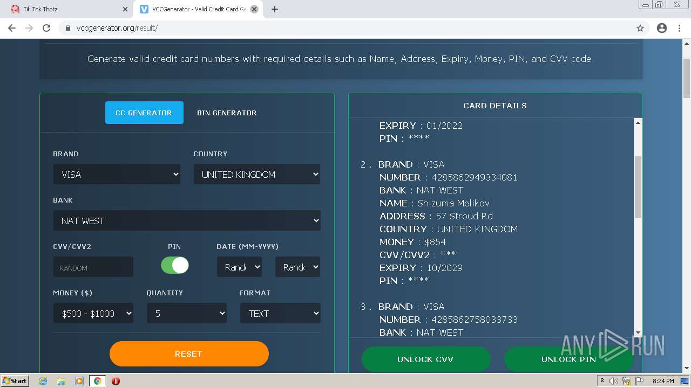Click card number 4285862758033733

click(474, 320)
